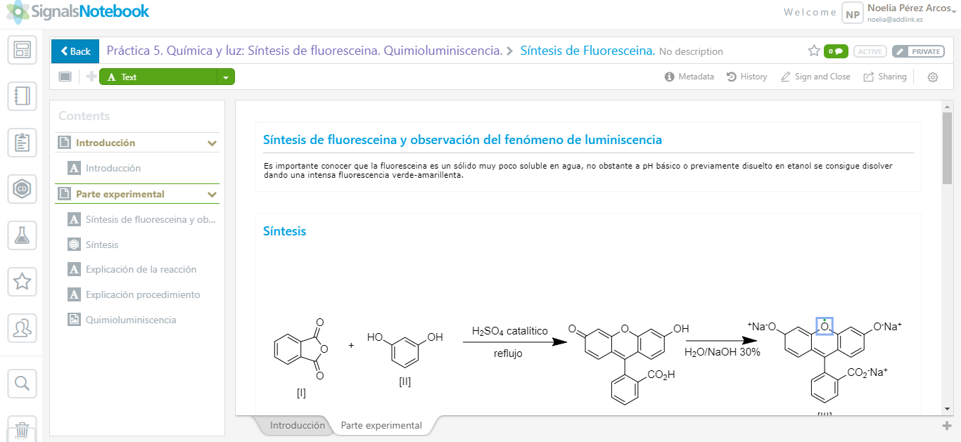Collapse the Introducción section in Contents

212,143
